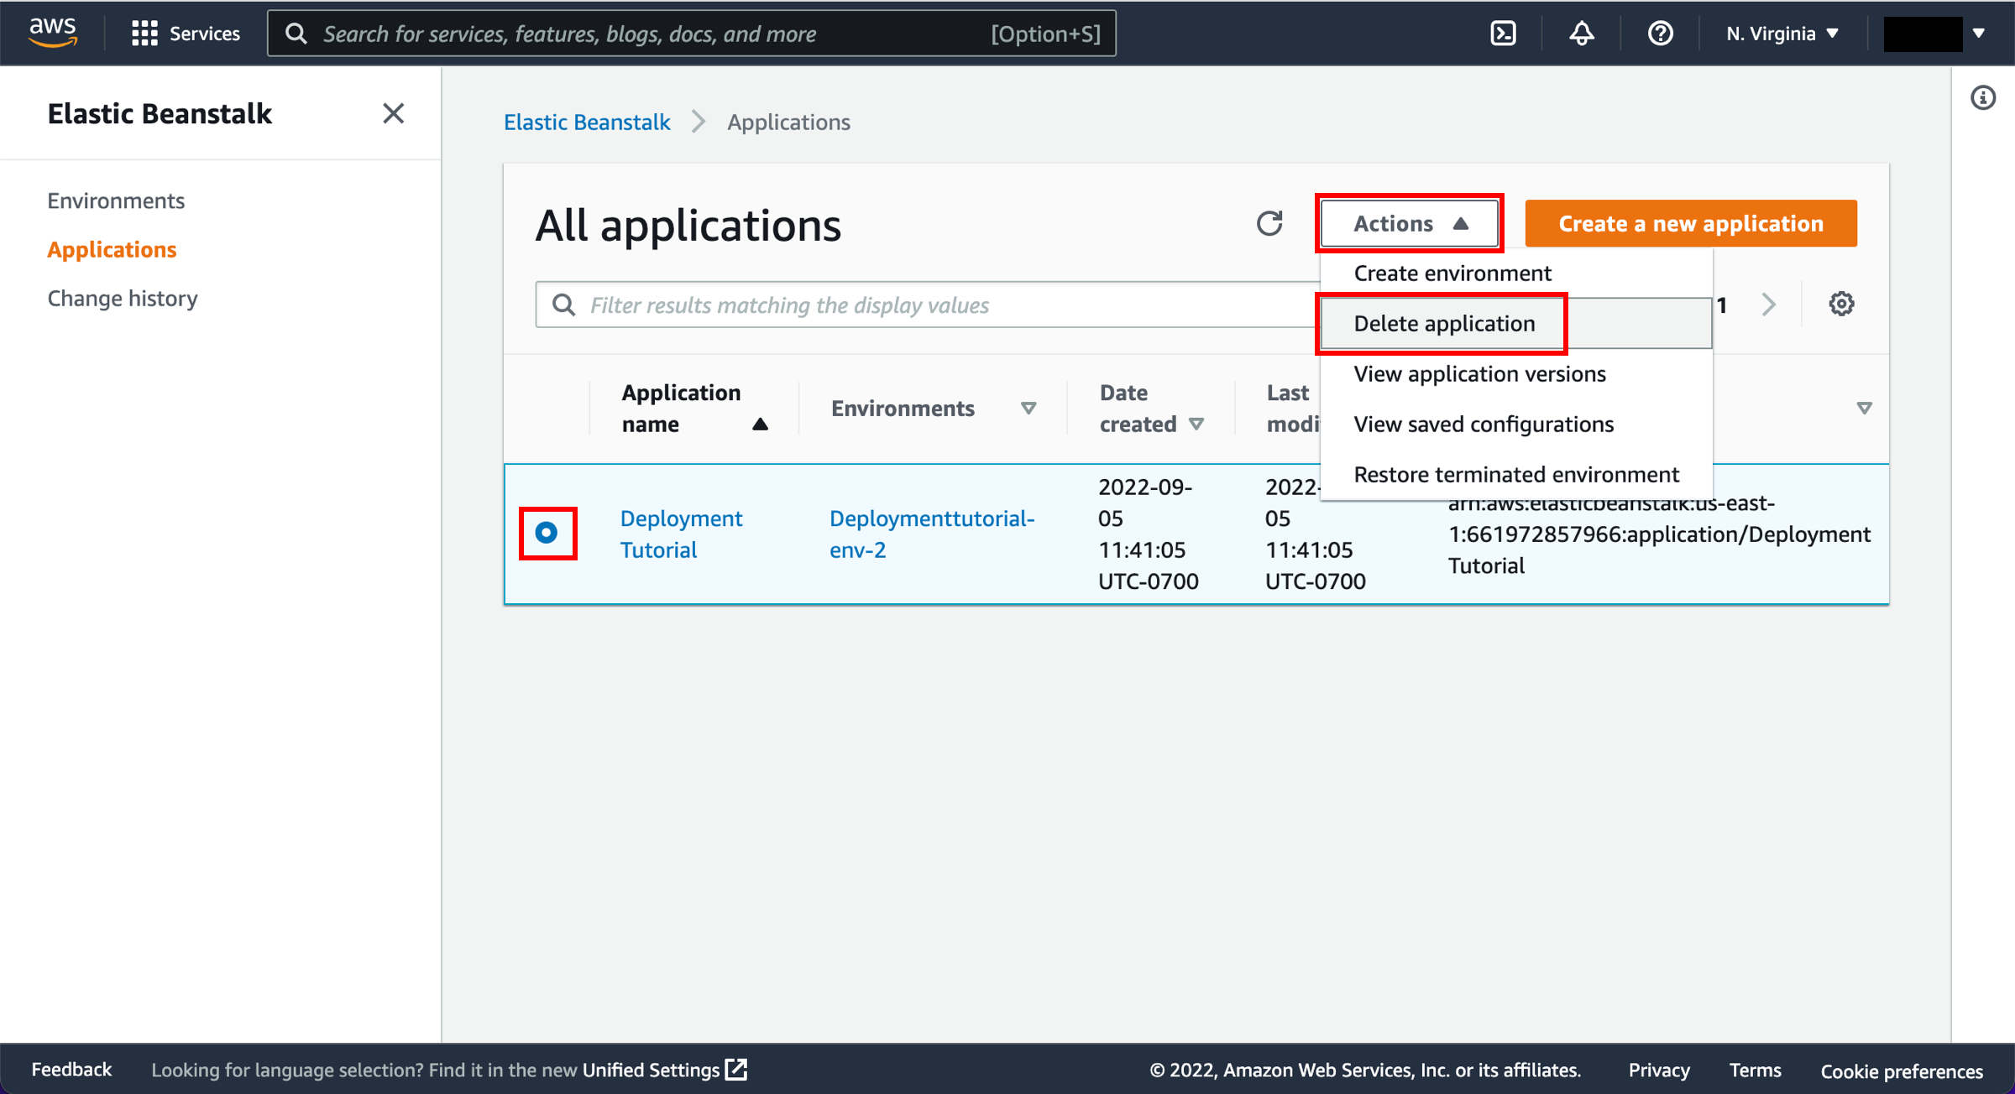
Task: Focus the Filter results input field
Action: tap(928, 305)
